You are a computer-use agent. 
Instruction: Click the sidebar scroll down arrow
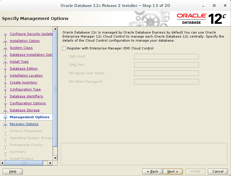pyautogui.click(x=55, y=158)
